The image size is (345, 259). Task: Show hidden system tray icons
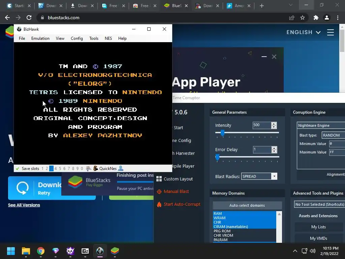(295, 251)
